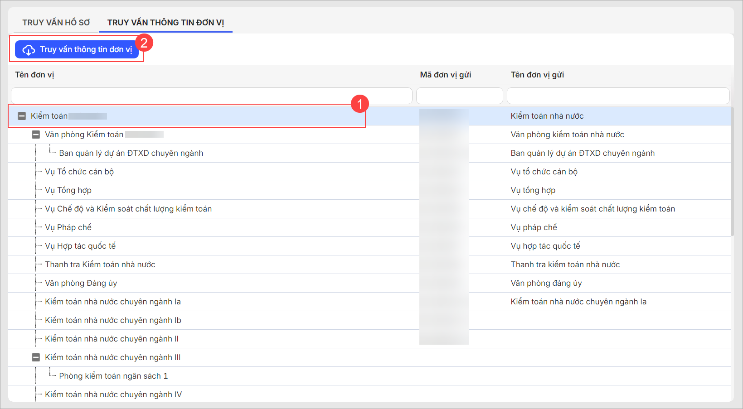Select the Vụ Tổ chức cán bộ row
The width and height of the screenshot is (743, 409).
pos(79,172)
